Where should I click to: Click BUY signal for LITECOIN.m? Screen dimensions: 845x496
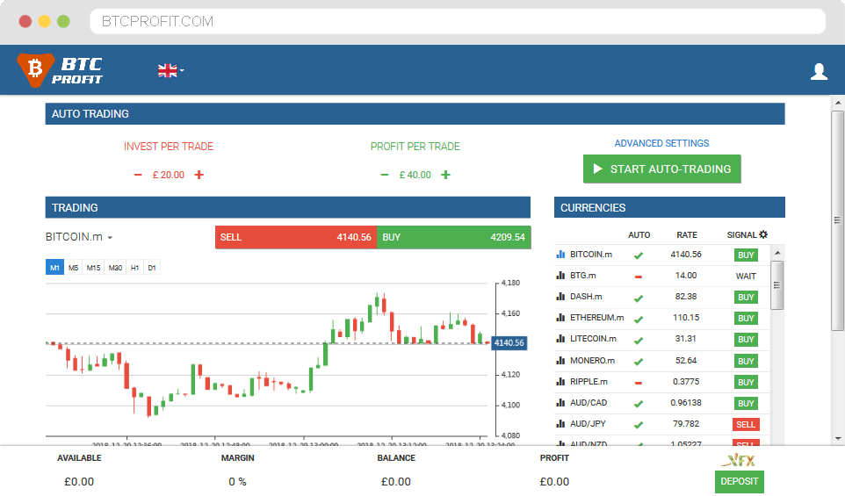point(746,340)
